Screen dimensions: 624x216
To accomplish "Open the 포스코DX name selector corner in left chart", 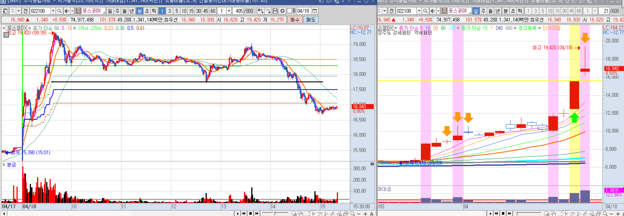I will (x=103, y=12).
